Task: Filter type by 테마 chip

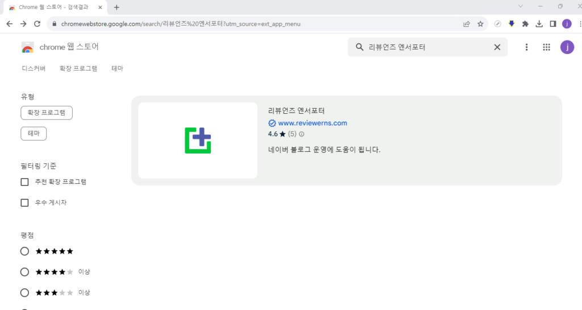Action: (34, 134)
